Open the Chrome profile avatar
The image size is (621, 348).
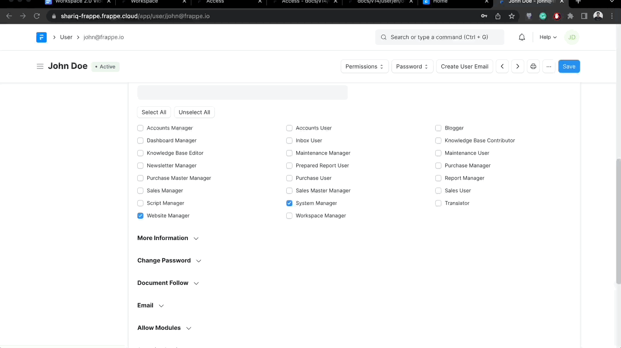598,16
